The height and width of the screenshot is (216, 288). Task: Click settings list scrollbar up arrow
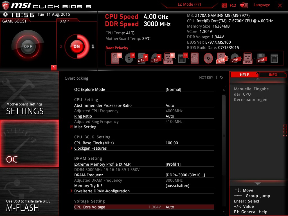pos(224,90)
